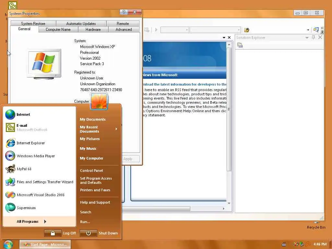Click the News from Microsoft download link

click(184, 84)
